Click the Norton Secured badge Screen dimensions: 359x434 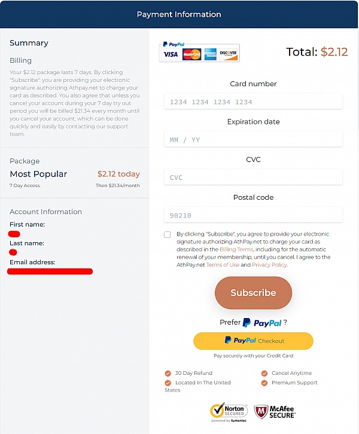229,412
